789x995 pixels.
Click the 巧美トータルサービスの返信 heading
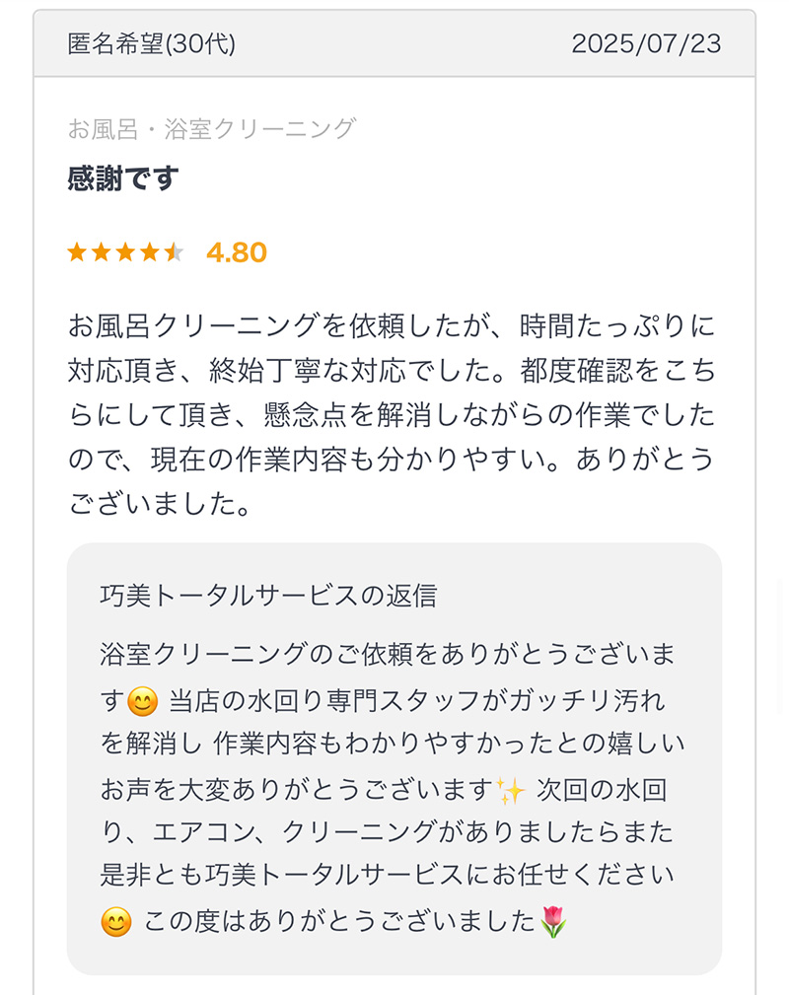click(268, 596)
